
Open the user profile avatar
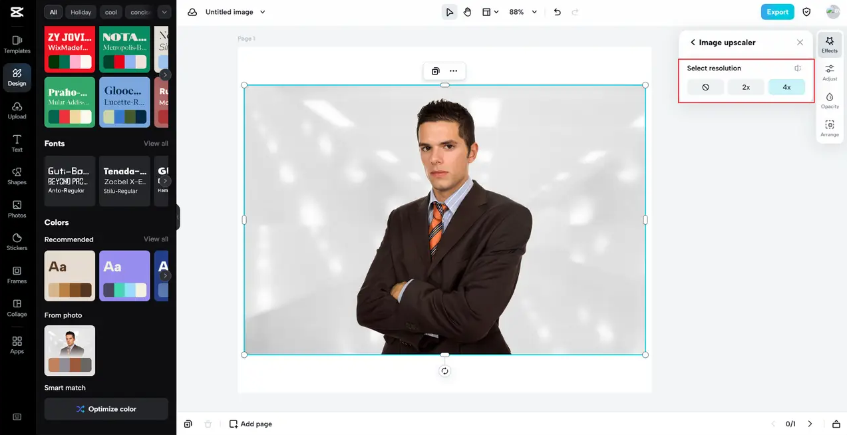tap(832, 12)
